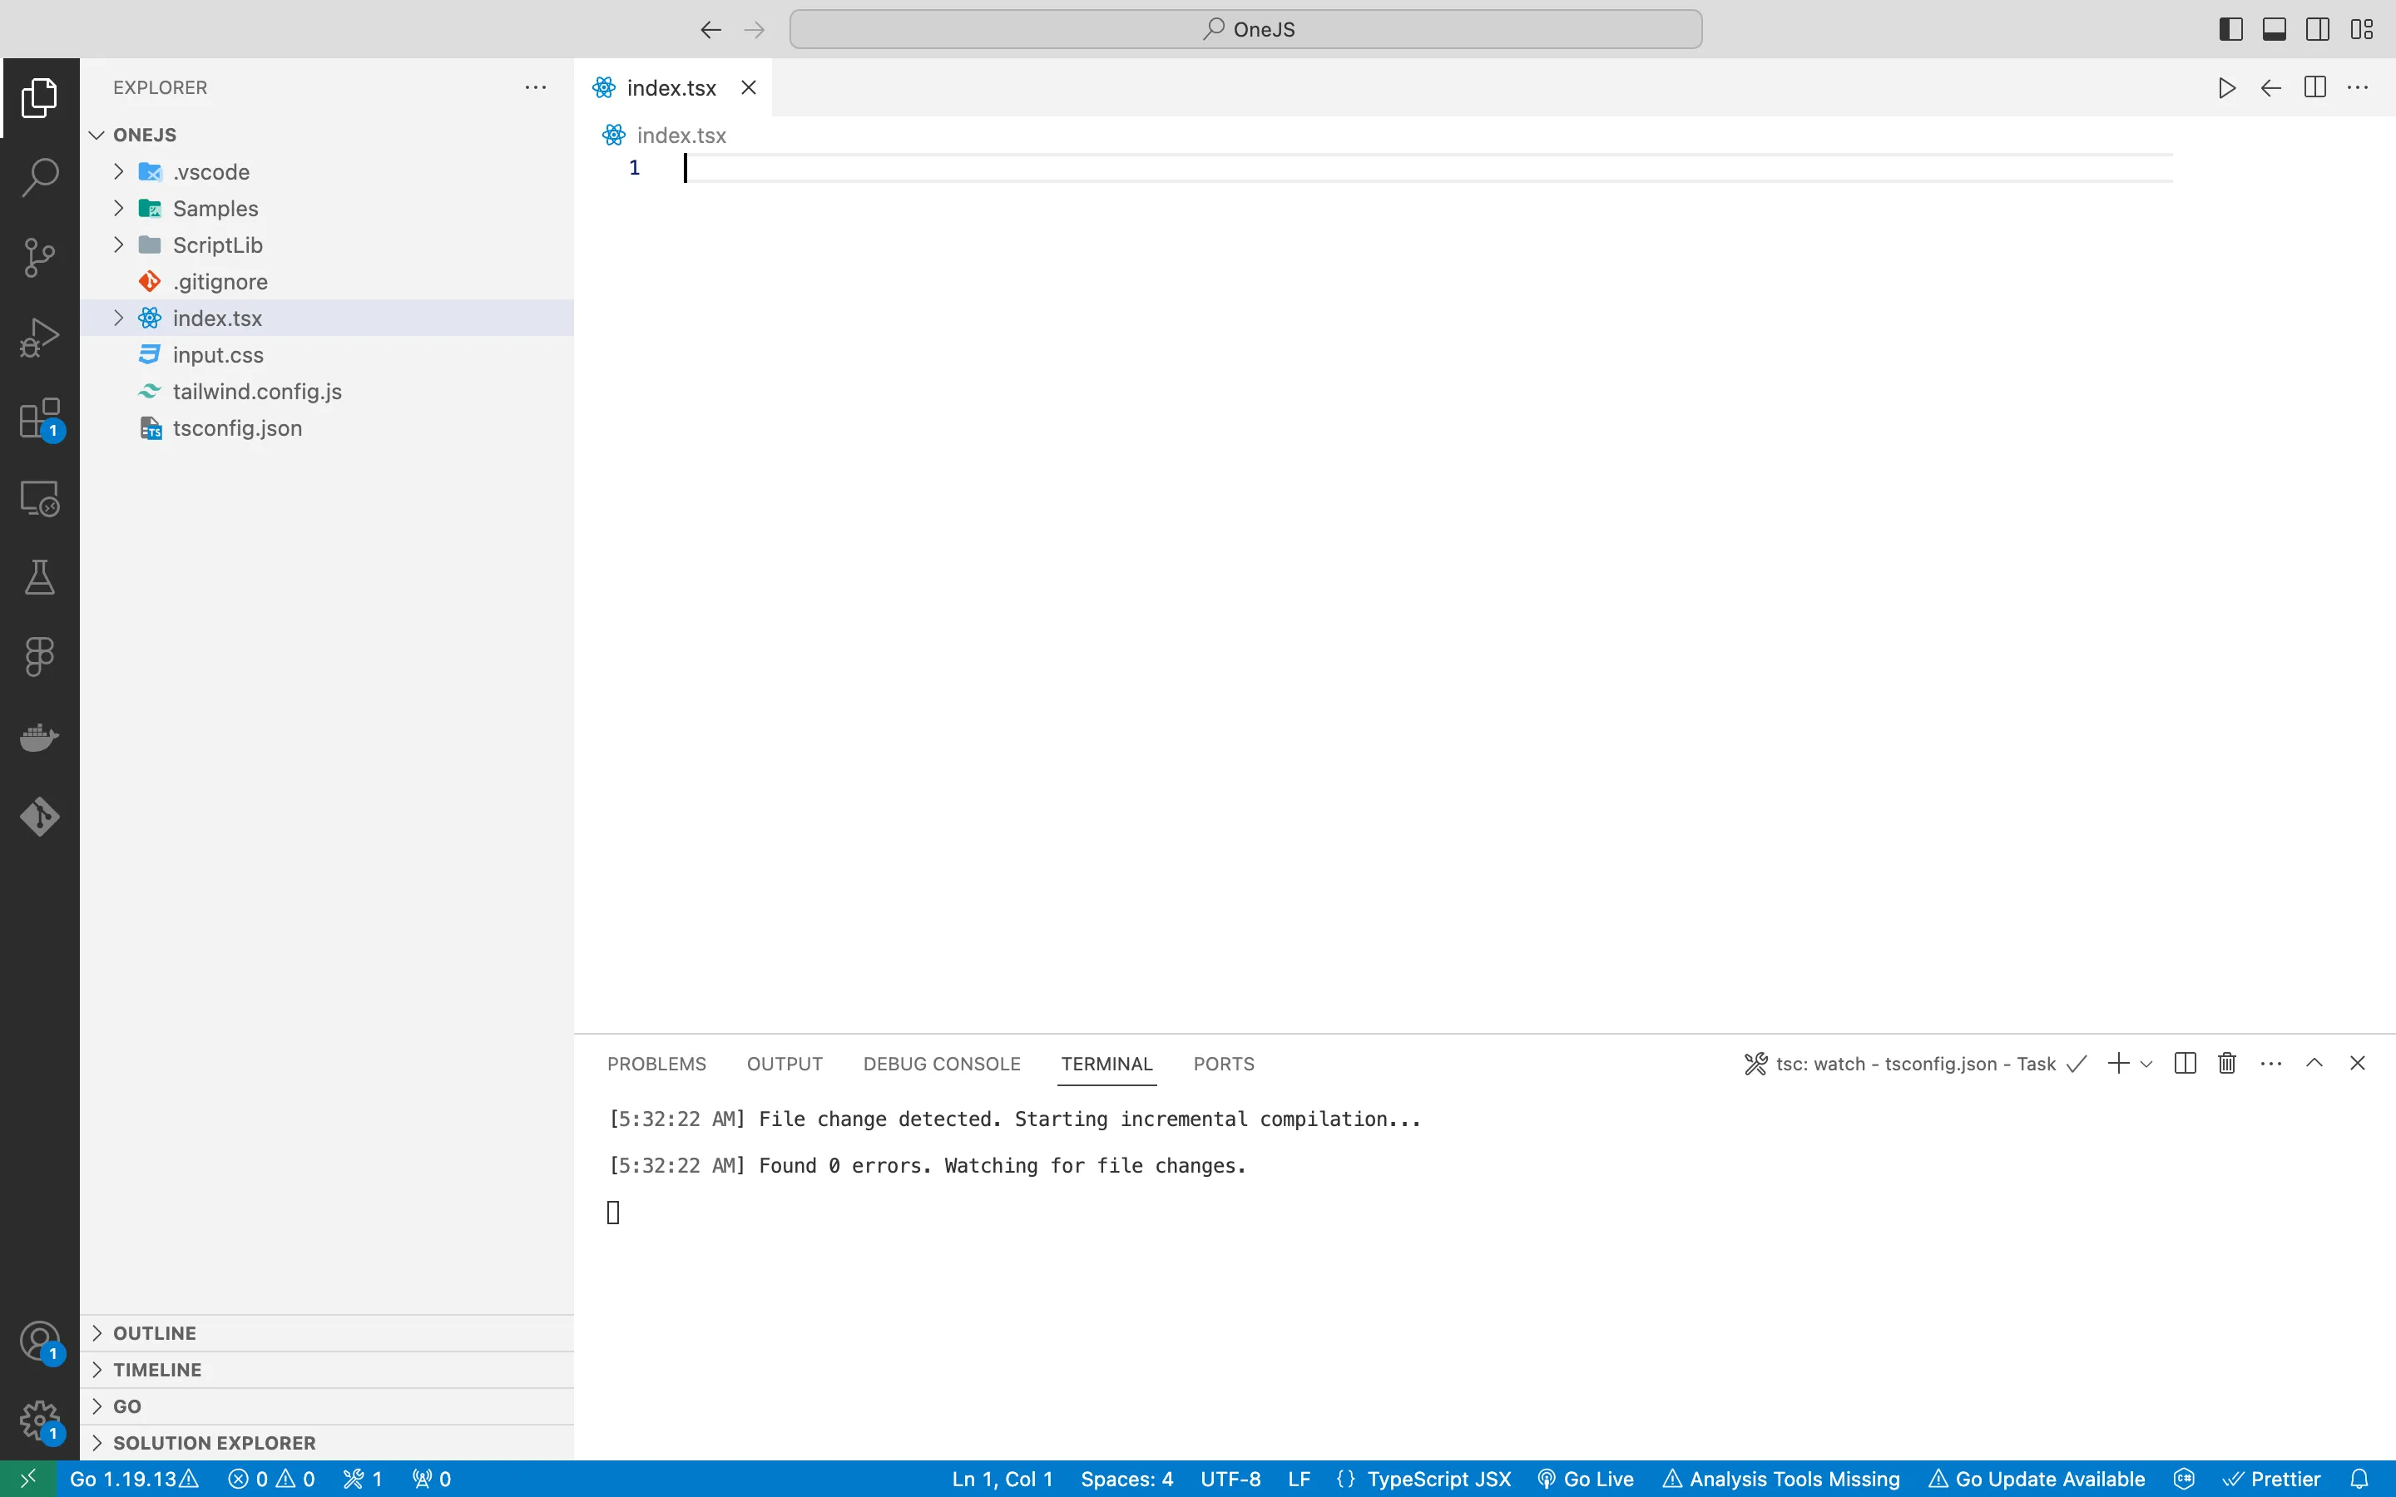Open new terminal launch profile dropdown
The image size is (2396, 1497).
pos(2146,1065)
